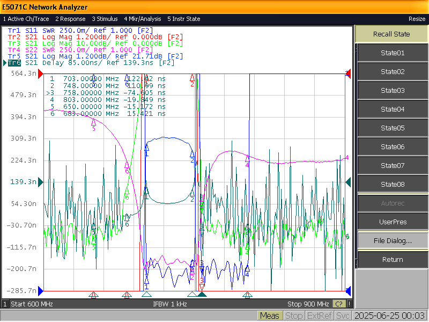Open the 1 Active Ch/Trace menu

26,19
